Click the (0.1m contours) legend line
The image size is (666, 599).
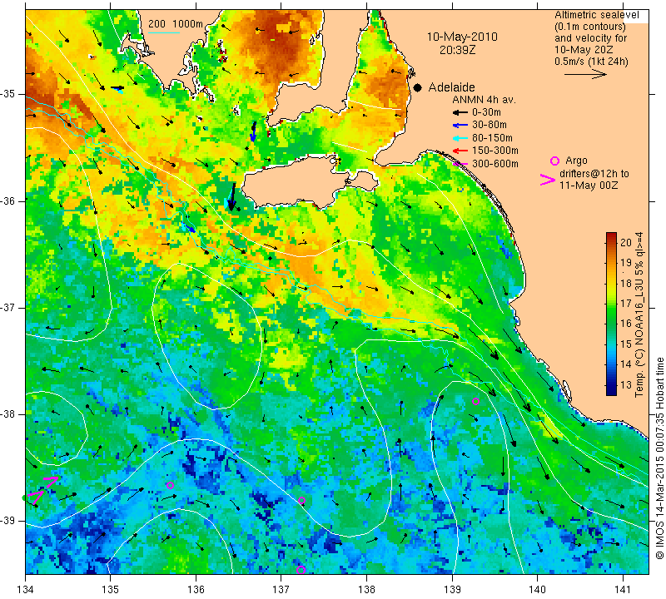tap(590, 27)
